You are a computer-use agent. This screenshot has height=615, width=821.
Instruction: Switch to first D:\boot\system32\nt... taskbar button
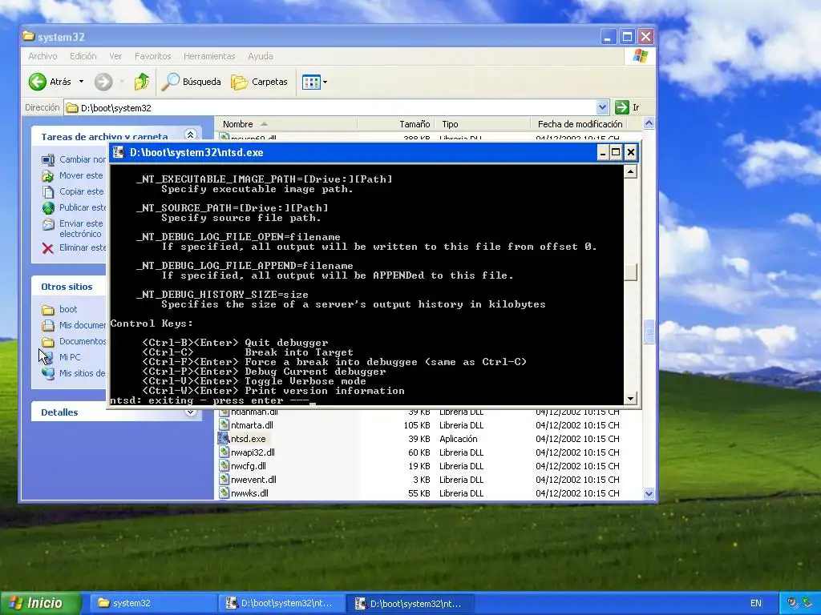pos(280,603)
